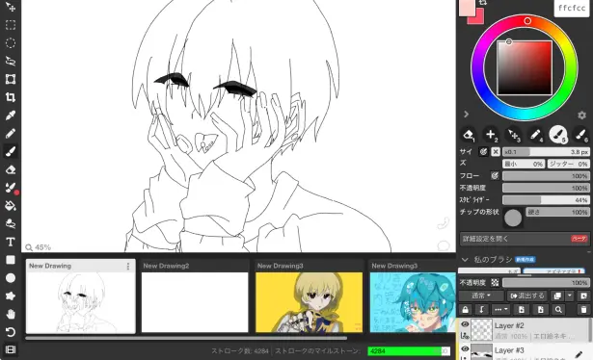Open the New Drawing thumbnail

(81, 302)
